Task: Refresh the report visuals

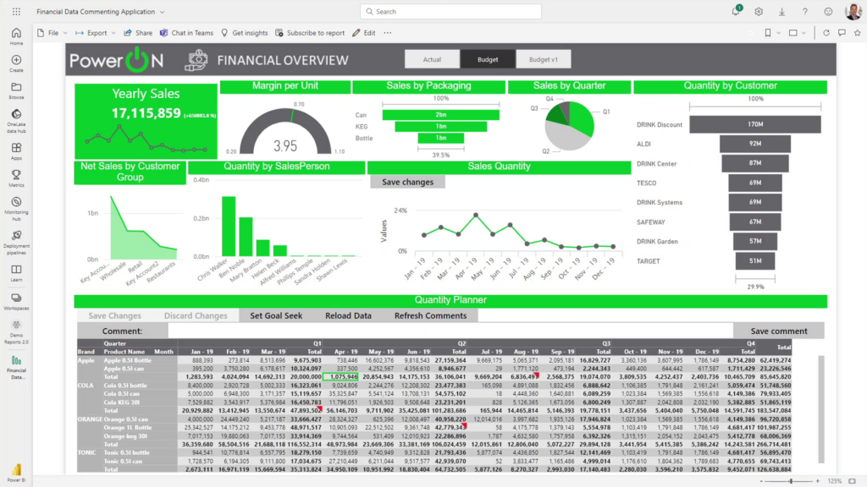Action: 826,33
